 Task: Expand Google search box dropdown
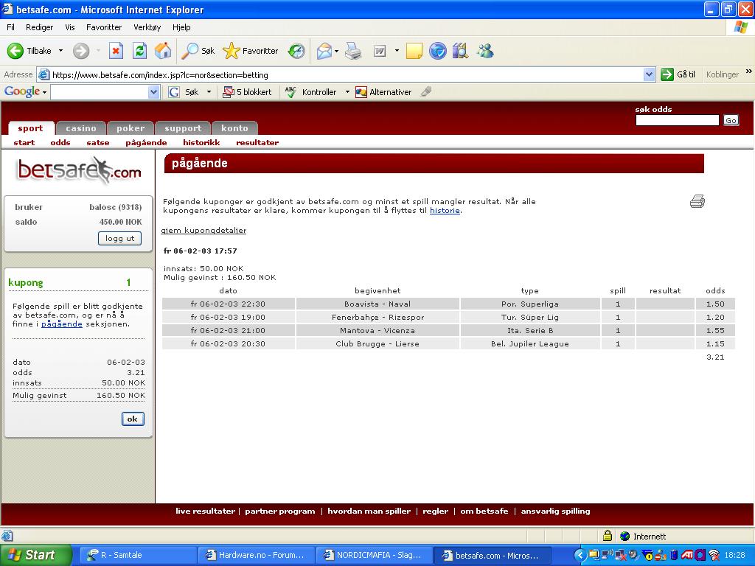coord(153,92)
